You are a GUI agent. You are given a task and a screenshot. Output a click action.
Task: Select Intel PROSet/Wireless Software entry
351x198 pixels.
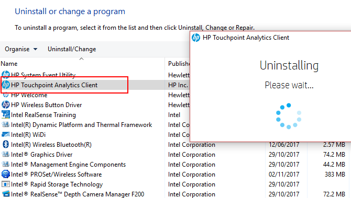pos(57,174)
